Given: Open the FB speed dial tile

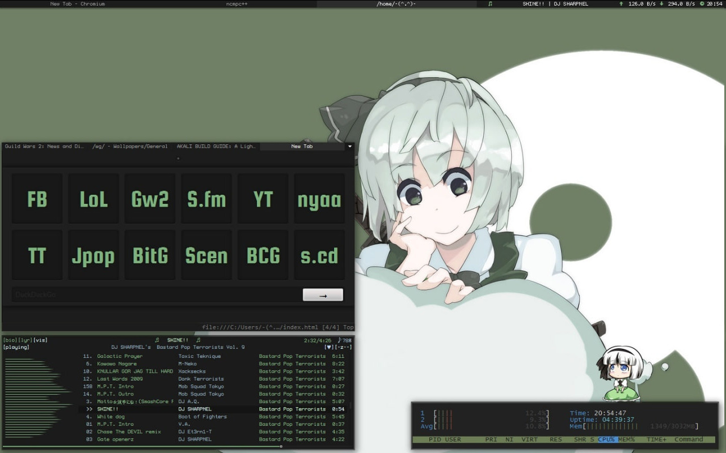Looking at the screenshot, I should [37, 199].
